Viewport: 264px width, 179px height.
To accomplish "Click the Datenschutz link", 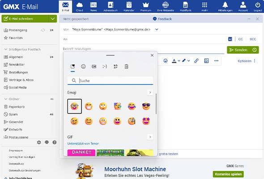I will pos(16,164).
